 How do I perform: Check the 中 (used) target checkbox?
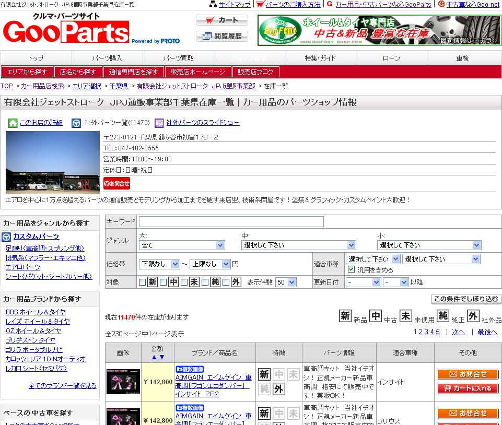pos(164,282)
